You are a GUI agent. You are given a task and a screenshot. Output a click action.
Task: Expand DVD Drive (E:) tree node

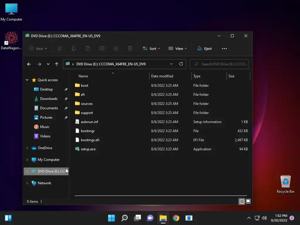click(27, 171)
